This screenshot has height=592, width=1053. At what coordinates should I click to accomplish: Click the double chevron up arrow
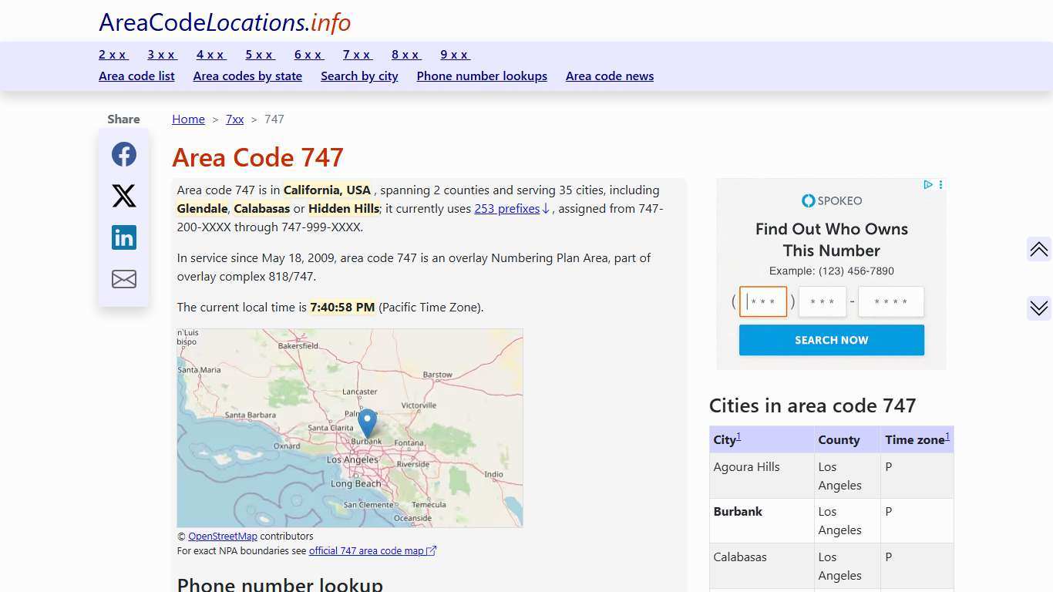click(x=1038, y=249)
